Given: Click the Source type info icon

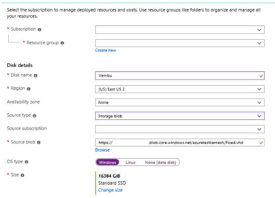Looking at the screenshot, I should pos(35,116).
